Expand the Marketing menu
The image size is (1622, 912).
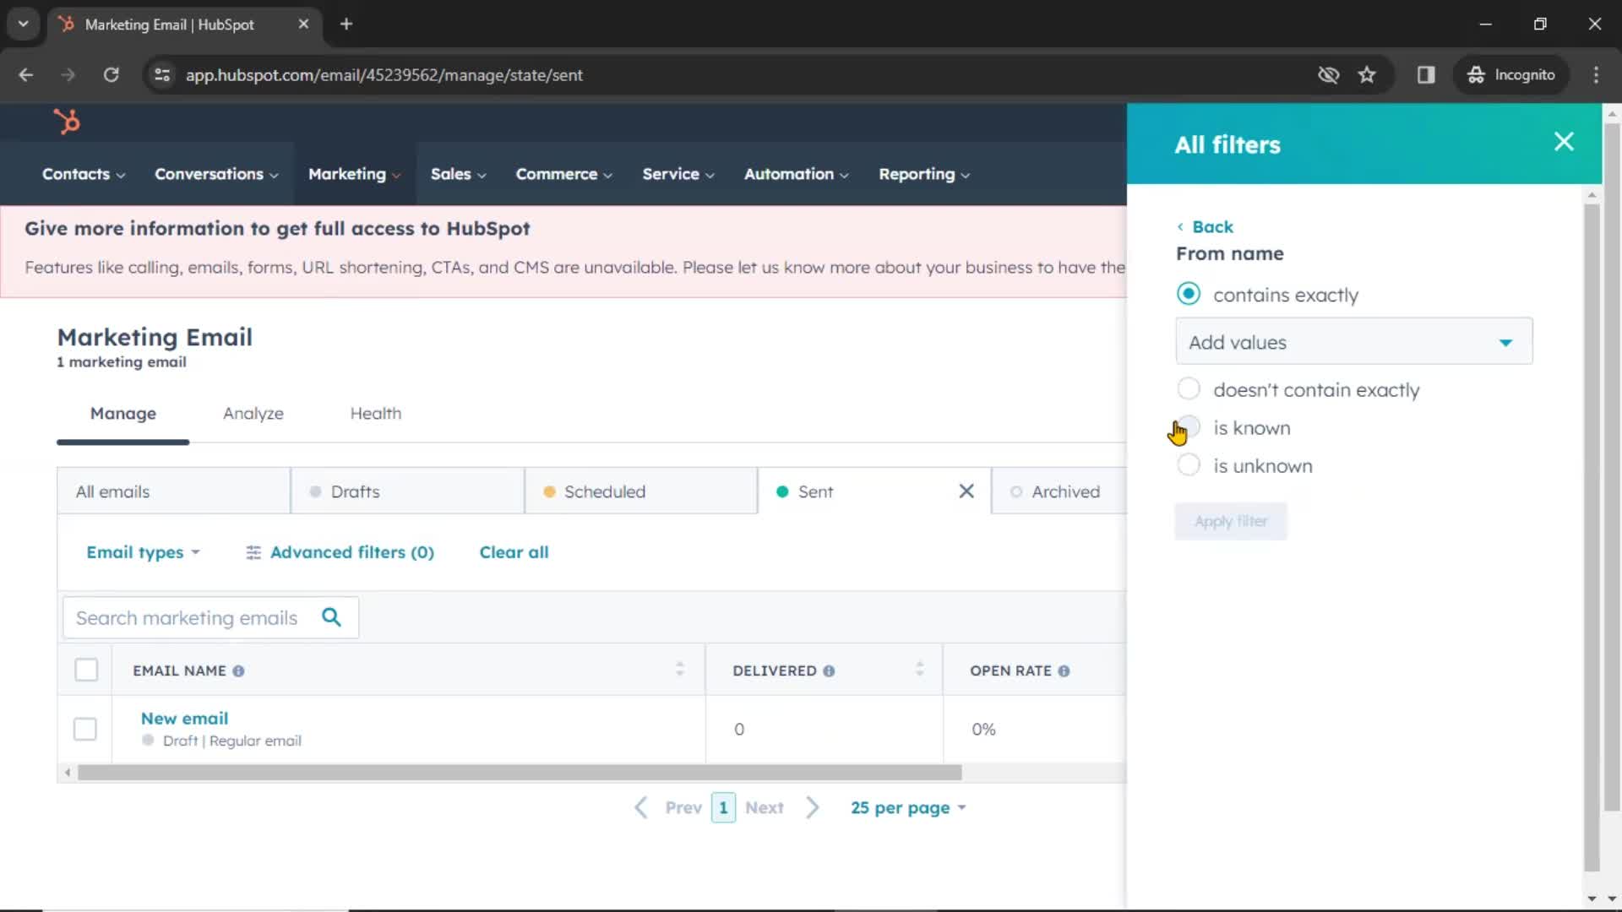tap(355, 174)
